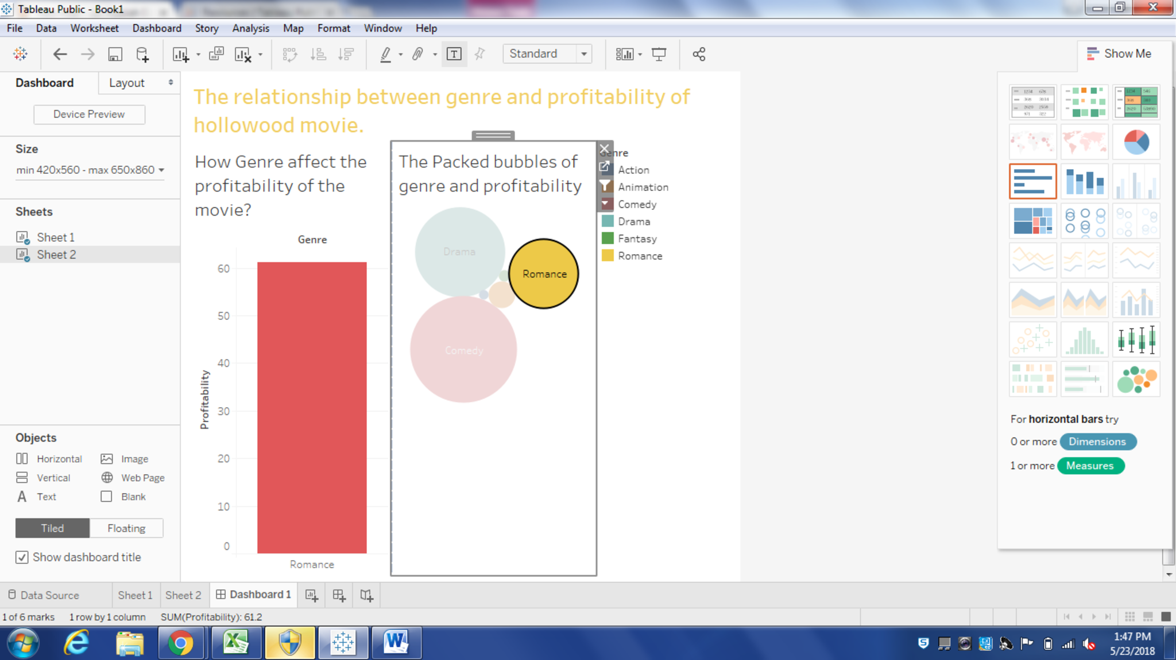Click the Save icon in toolbar
This screenshot has height=660, width=1176.
click(115, 54)
